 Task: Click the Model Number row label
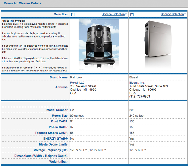tap(57, 110)
